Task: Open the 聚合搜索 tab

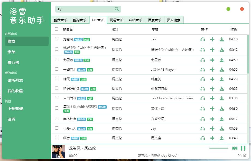Action: (x=174, y=20)
